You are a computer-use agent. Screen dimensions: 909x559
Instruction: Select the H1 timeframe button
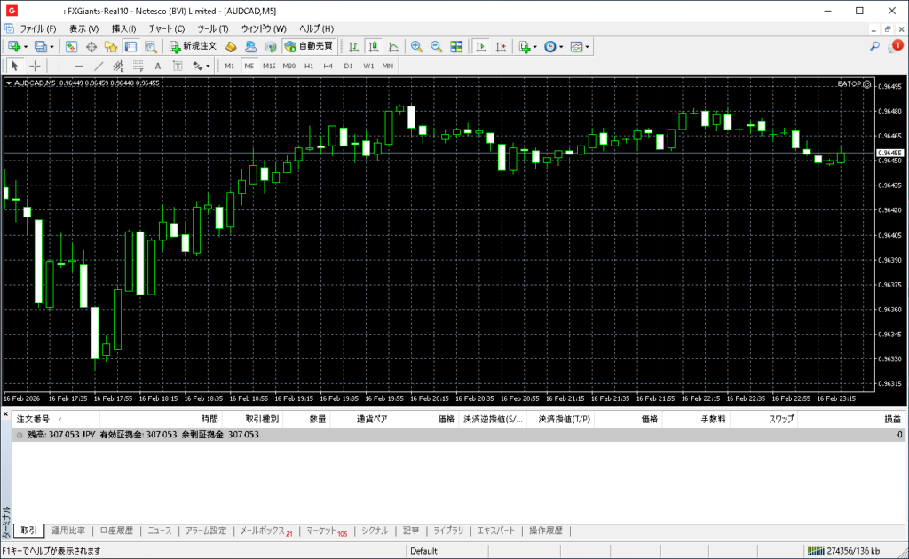click(x=308, y=66)
